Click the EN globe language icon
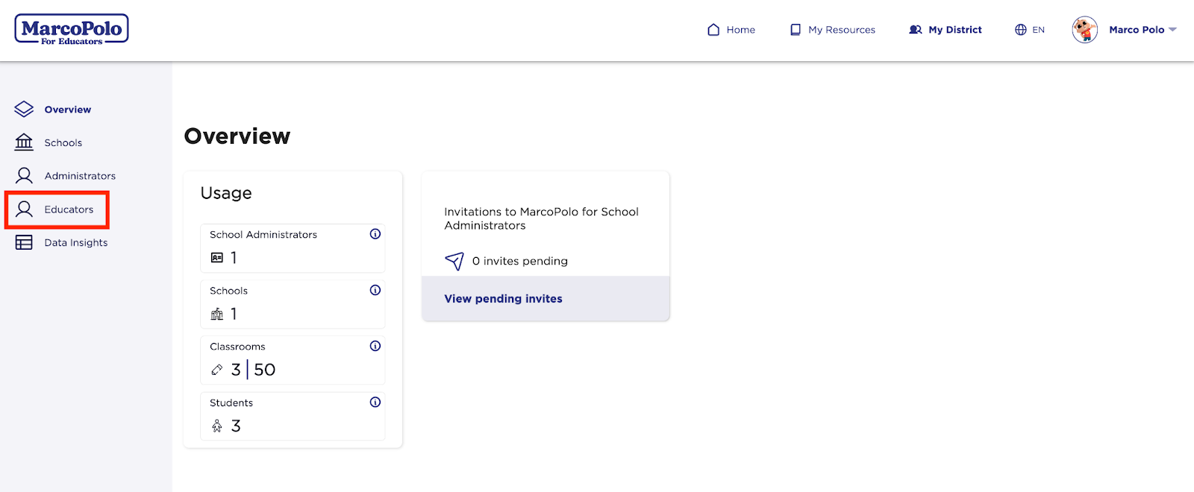The height and width of the screenshot is (492, 1194). (x=1019, y=30)
